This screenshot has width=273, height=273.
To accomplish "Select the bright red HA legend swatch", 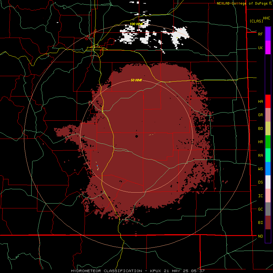I will click(268, 101).
